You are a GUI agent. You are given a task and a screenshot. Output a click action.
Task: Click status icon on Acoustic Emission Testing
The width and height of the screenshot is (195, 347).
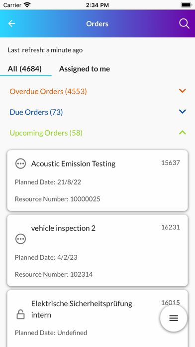[20, 164]
